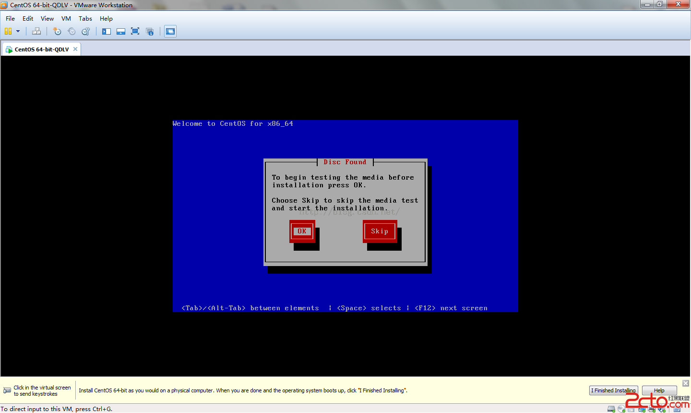Click the hard disk status icon
Image resolution: width=691 pixels, height=413 pixels.
(611, 409)
